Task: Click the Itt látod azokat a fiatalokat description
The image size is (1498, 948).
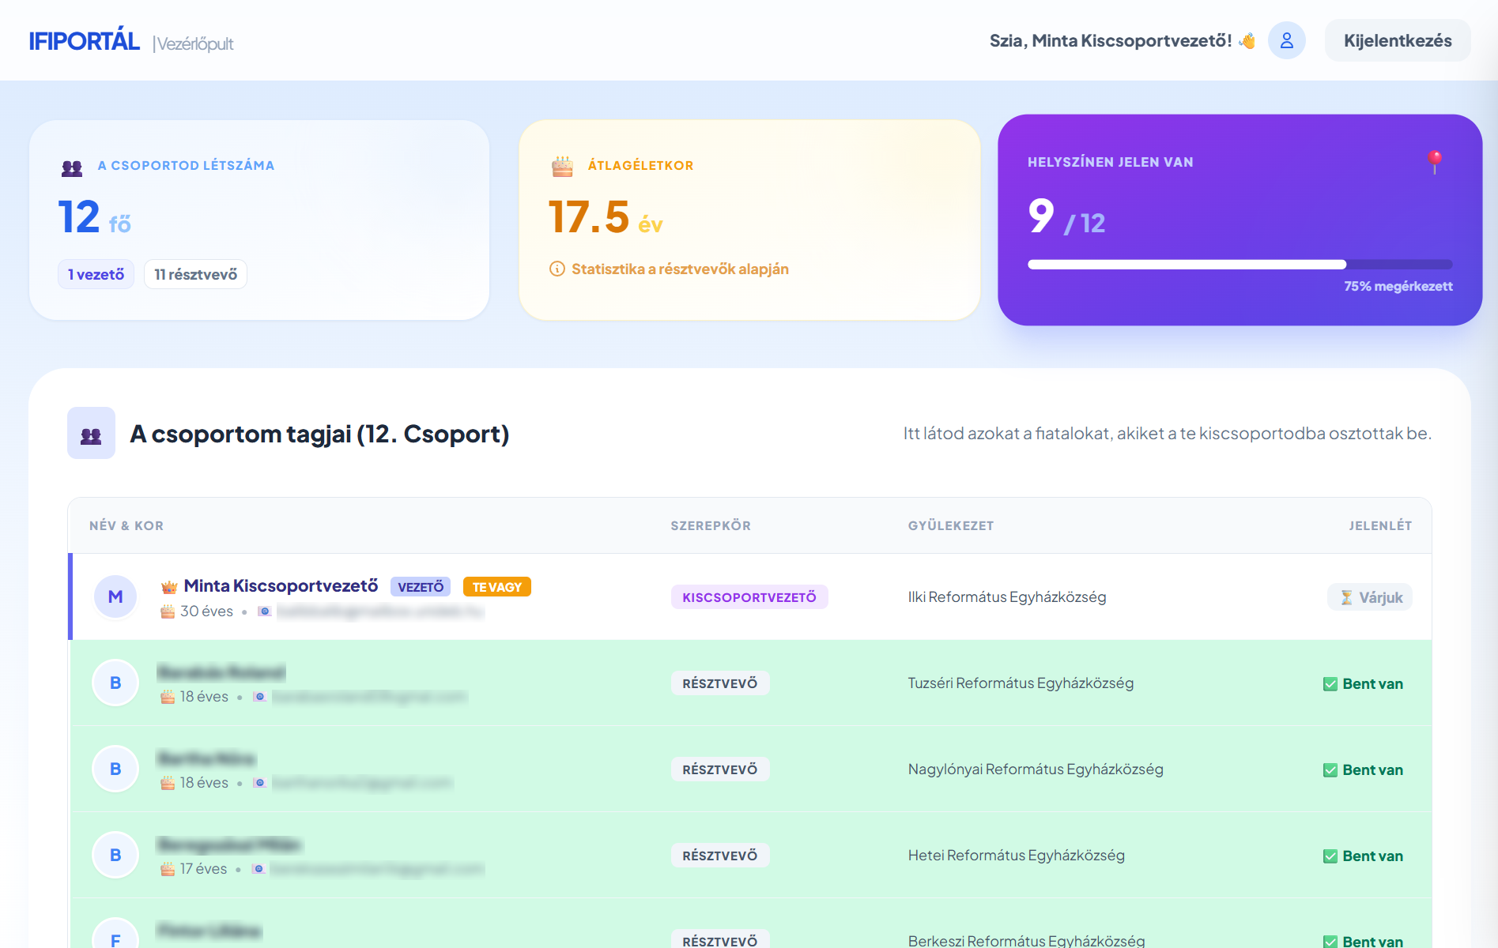Action: click(x=1168, y=434)
